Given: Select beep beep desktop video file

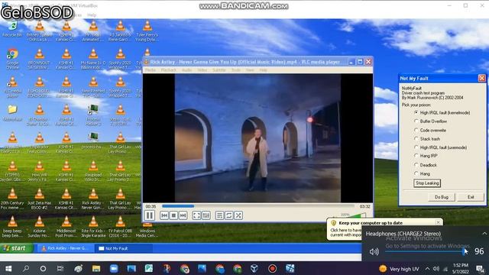Looking at the screenshot, I should click(x=12, y=227).
